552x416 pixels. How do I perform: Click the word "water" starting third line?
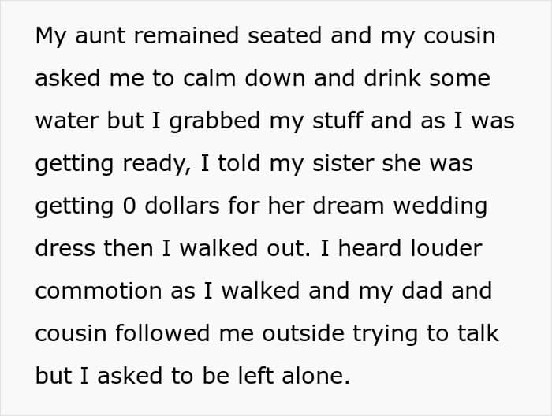point(67,121)
